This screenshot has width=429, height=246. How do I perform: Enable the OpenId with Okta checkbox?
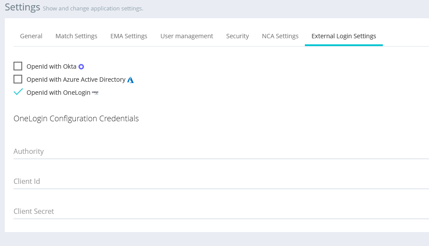[18, 66]
